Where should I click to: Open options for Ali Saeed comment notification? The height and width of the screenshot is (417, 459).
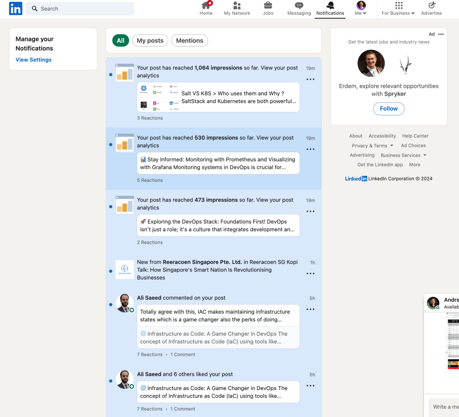coord(310,309)
